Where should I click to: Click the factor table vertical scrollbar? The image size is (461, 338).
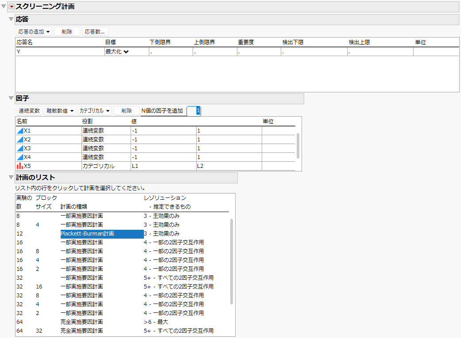(x=298, y=145)
